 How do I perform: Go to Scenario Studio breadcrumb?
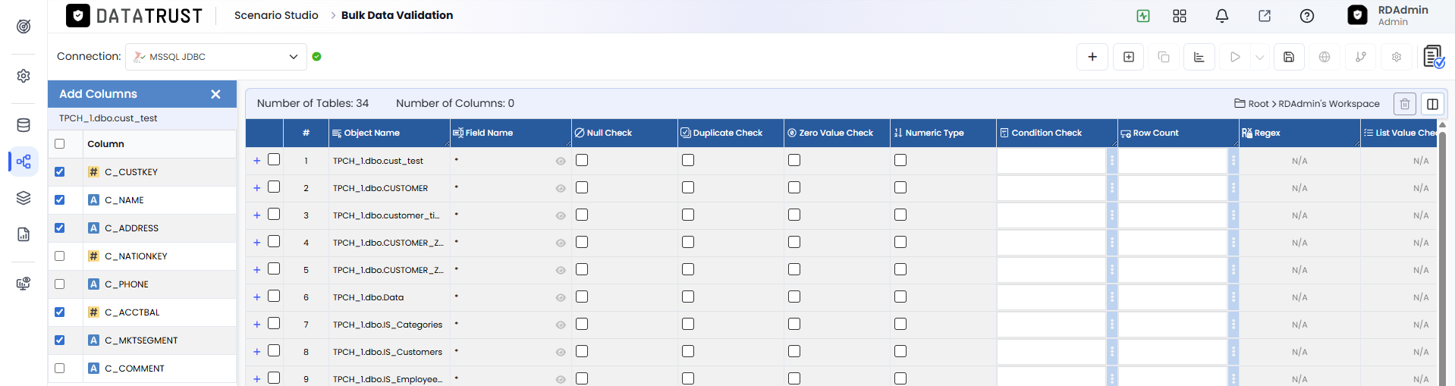coord(276,15)
